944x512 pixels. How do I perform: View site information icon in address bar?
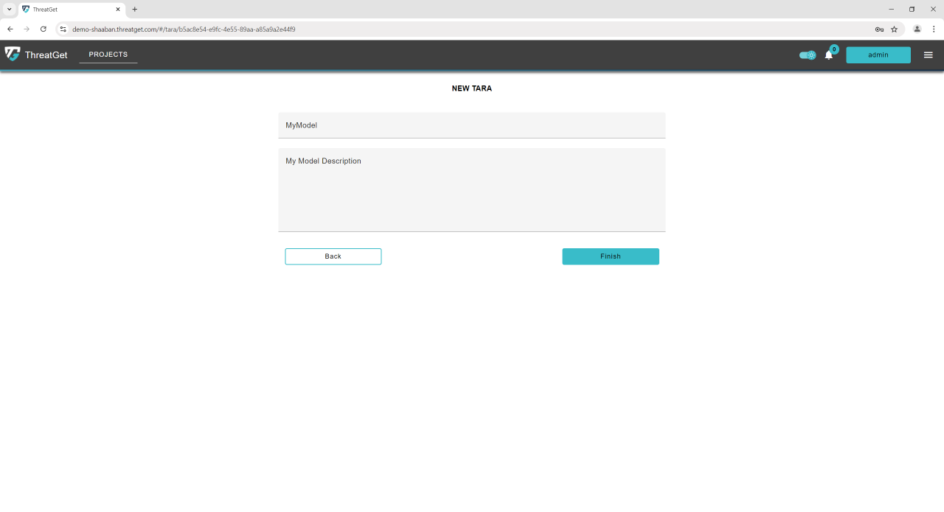point(63,29)
